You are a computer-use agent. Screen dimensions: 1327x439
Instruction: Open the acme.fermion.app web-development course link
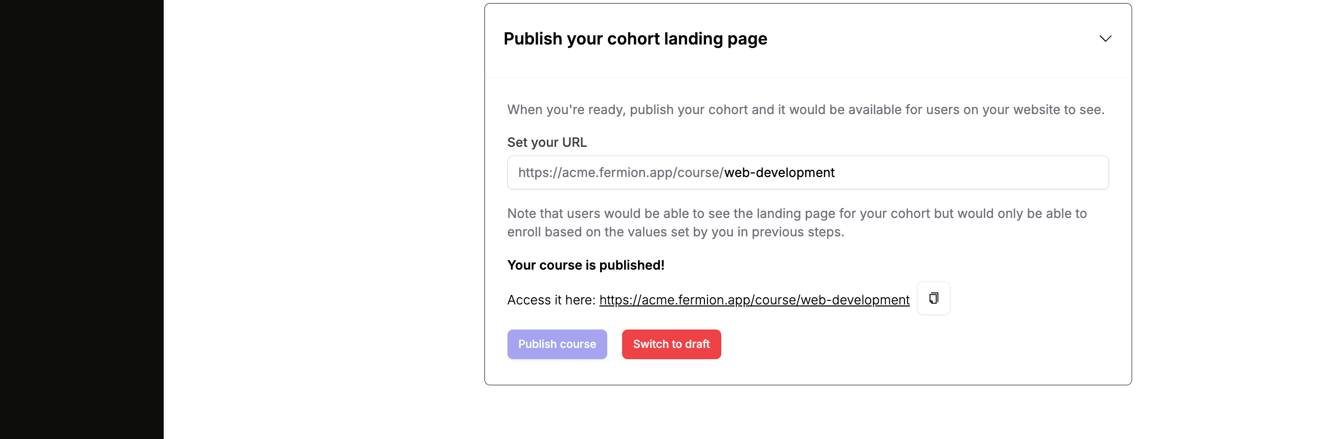coord(754,300)
